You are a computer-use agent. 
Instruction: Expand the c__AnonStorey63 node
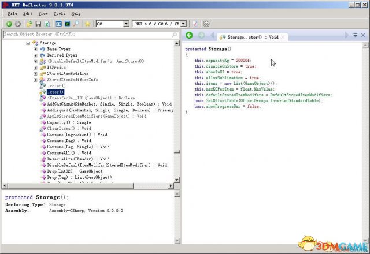[35, 62]
